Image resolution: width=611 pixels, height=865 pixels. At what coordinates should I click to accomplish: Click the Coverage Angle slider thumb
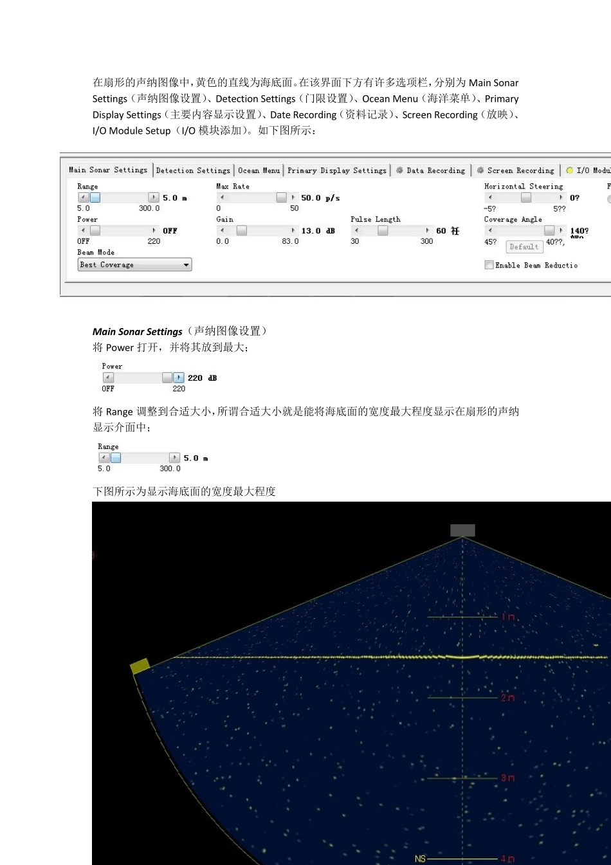click(x=549, y=230)
